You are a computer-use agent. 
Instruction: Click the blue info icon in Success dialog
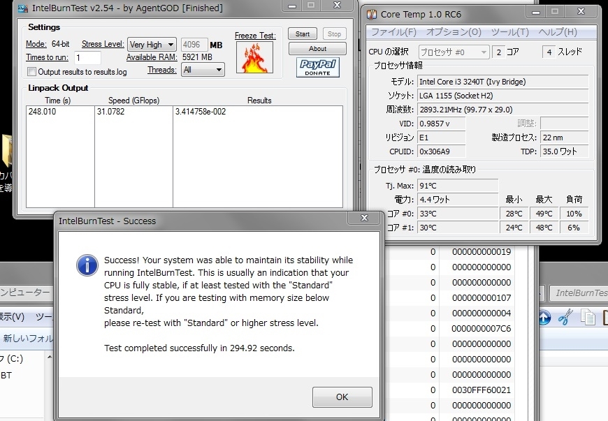[x=87, y=265]
